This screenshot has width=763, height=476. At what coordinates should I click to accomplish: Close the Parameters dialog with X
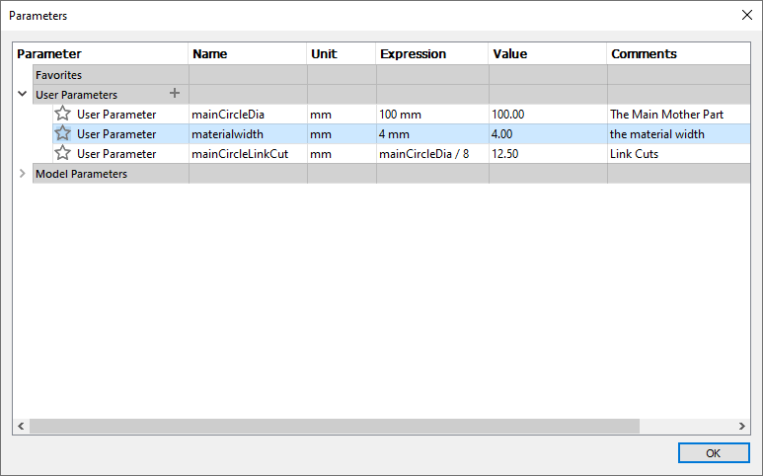pyautogui.click(x=747, y=15)
